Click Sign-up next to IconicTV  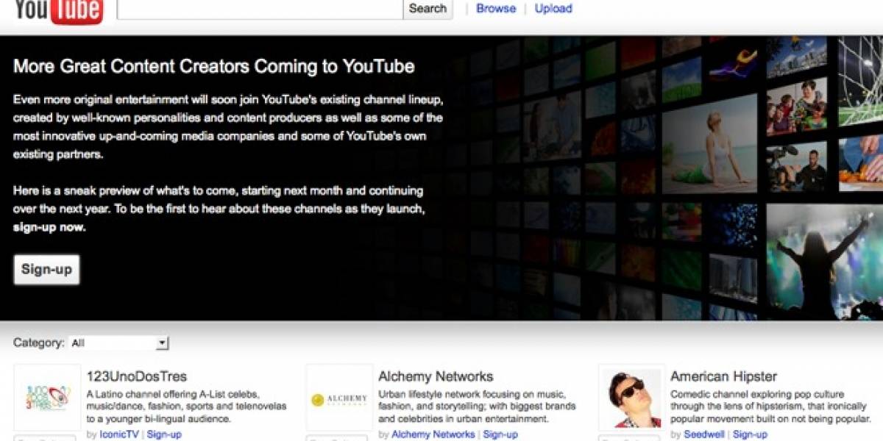coord(164,434)
